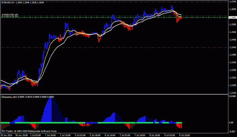Click the 9 Jul 18:00 time label
The height and width of the screenshot is (137, 237).
click(x=185, y=135)
